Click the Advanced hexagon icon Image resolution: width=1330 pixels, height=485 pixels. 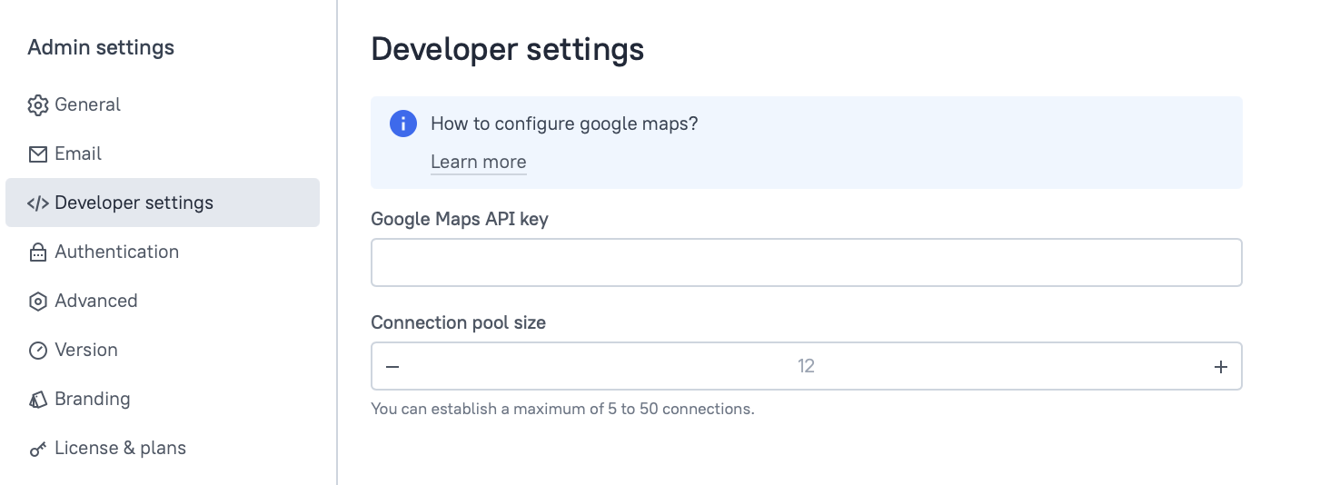(37, 302)
